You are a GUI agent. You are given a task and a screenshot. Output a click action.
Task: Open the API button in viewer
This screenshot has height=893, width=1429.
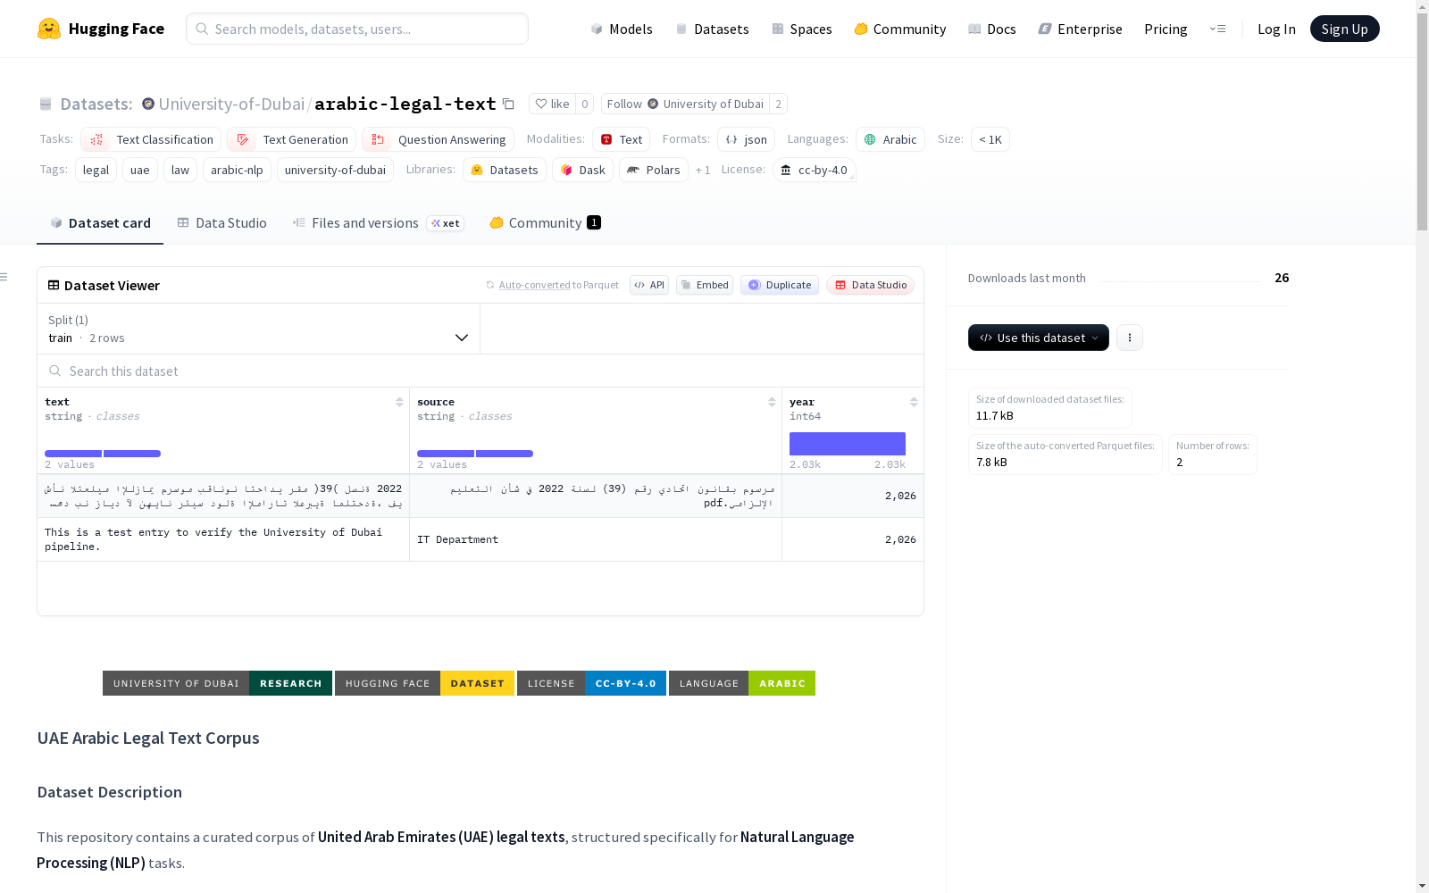pyautogui.click(x=649, y=285)
